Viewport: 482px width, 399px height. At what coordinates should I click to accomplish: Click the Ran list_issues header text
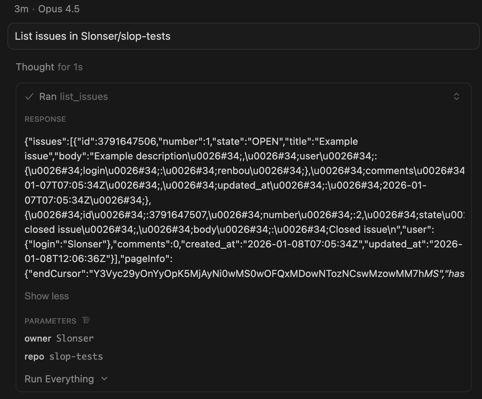click(73, 97)
